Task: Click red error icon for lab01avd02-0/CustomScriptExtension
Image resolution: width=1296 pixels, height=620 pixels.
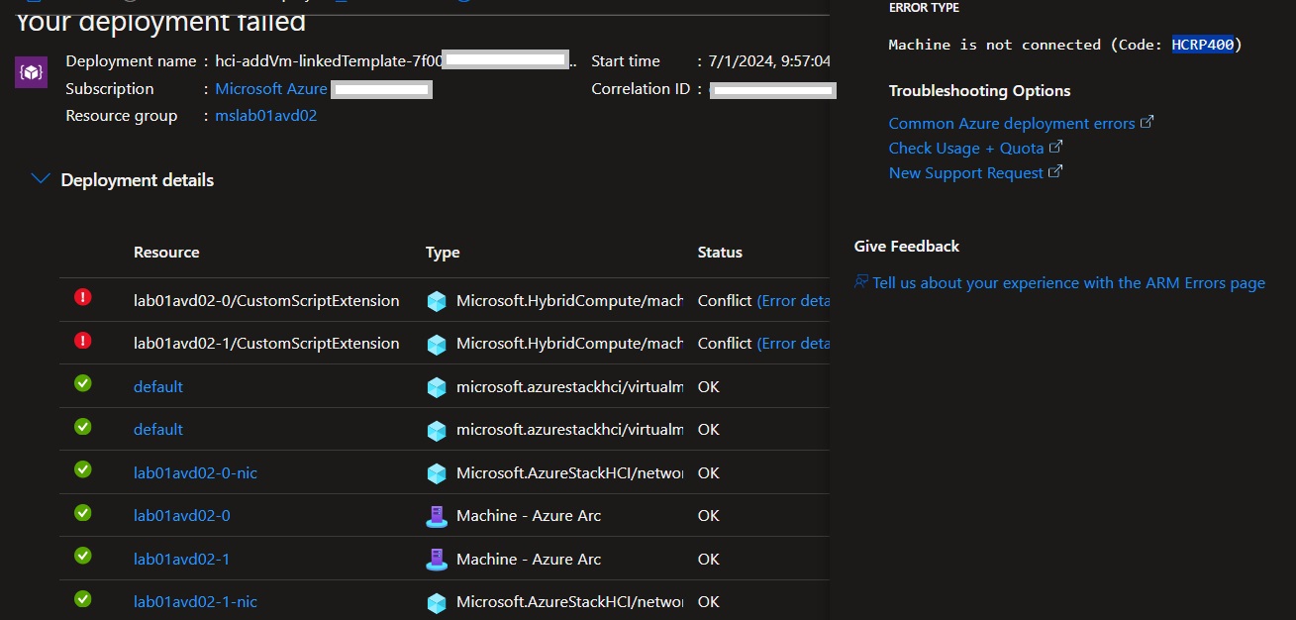Action: pyautogui.click(x=83, y=297)
